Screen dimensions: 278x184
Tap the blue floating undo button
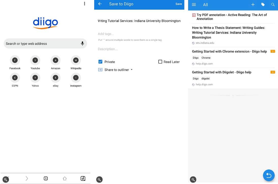click(269, 175)
